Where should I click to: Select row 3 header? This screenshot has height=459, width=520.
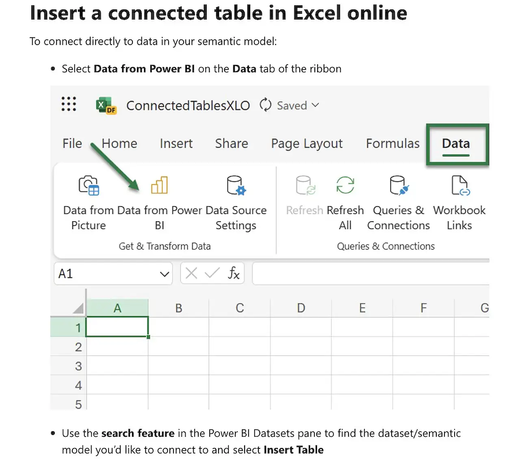(x=68, y=365)
